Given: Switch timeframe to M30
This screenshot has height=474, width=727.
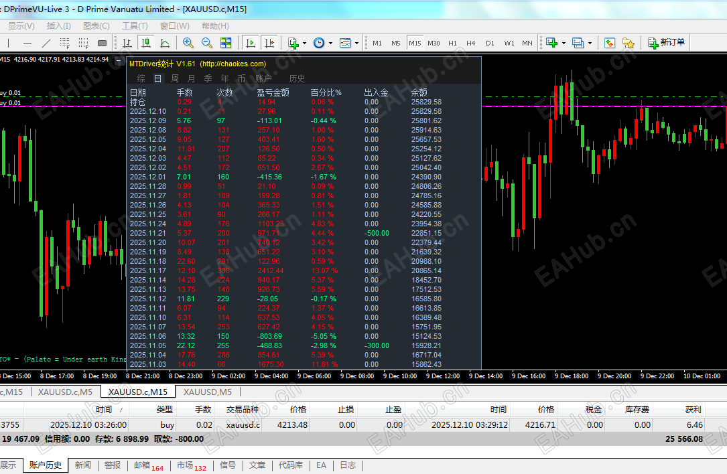Looking at the screenshot, I should 434,43.
